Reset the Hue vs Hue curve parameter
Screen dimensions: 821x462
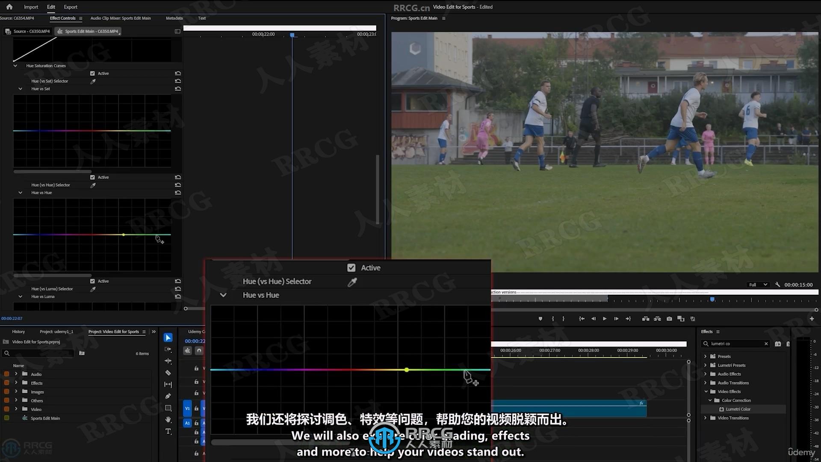click(178, 193)
